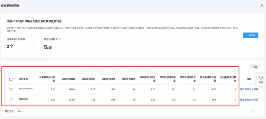Expand the chevron beside the header checkbox
The image size is (266, 119).
click(x=14, y=79)
